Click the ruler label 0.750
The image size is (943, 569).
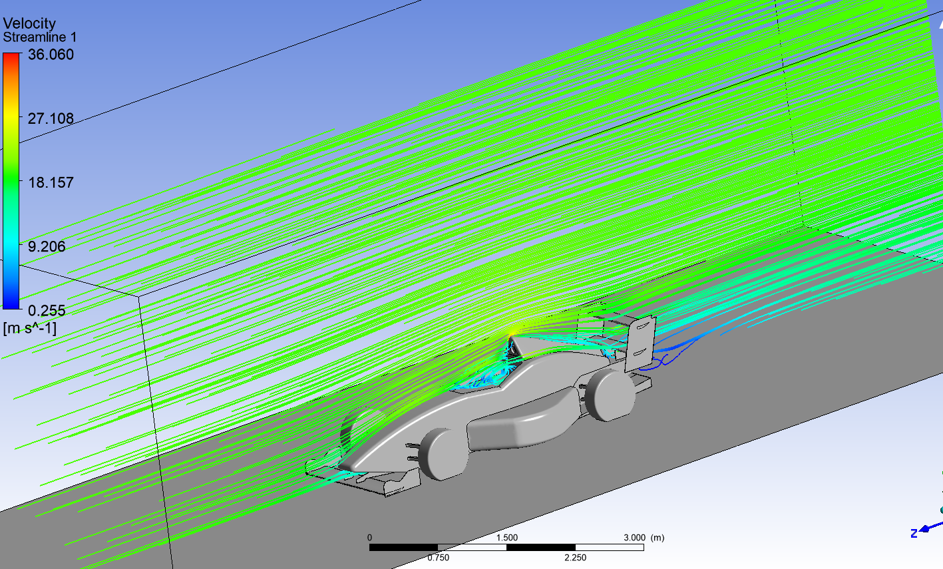pos(438,558)
